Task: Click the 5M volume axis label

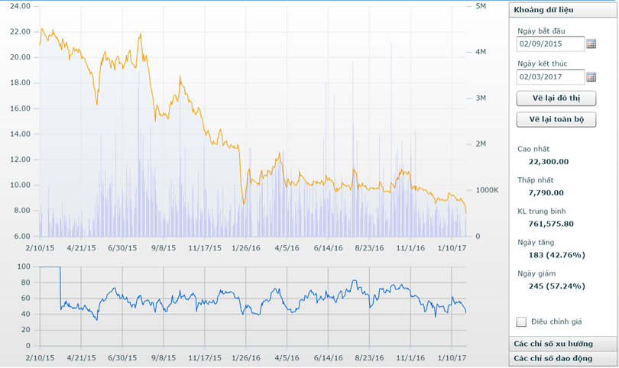Action: (x=481, y=6)
